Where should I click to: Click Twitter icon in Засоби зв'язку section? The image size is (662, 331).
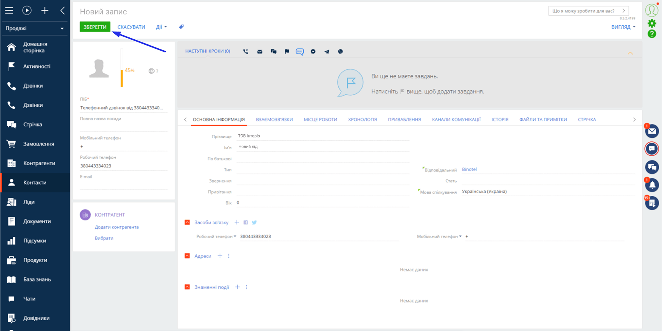[254, 222]
